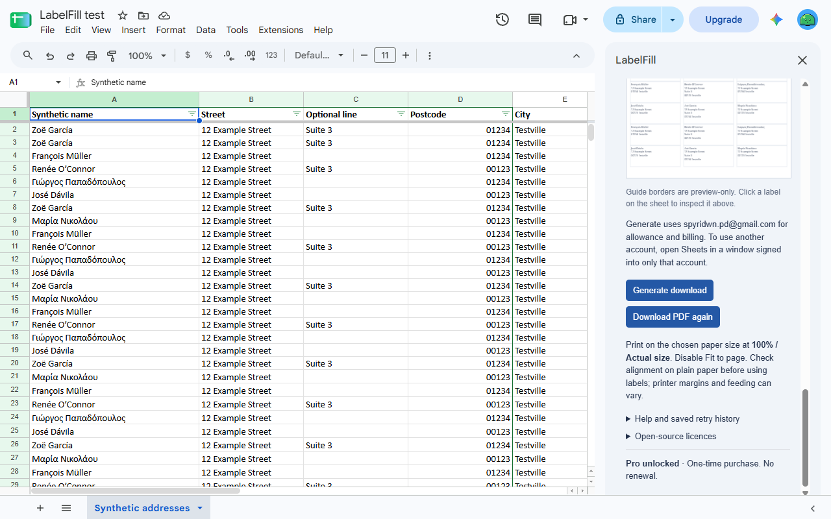Open the Name box dropdown arrow

tap(58, 82)
